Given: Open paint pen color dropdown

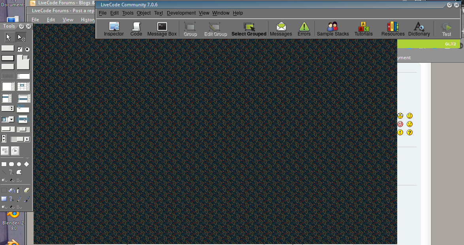Looking at the screenshot, I should click(x=11, y=207).
